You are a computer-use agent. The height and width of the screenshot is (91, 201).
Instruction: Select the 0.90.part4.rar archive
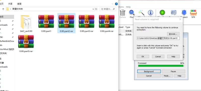pyautogui.click(x=107, y=23)
